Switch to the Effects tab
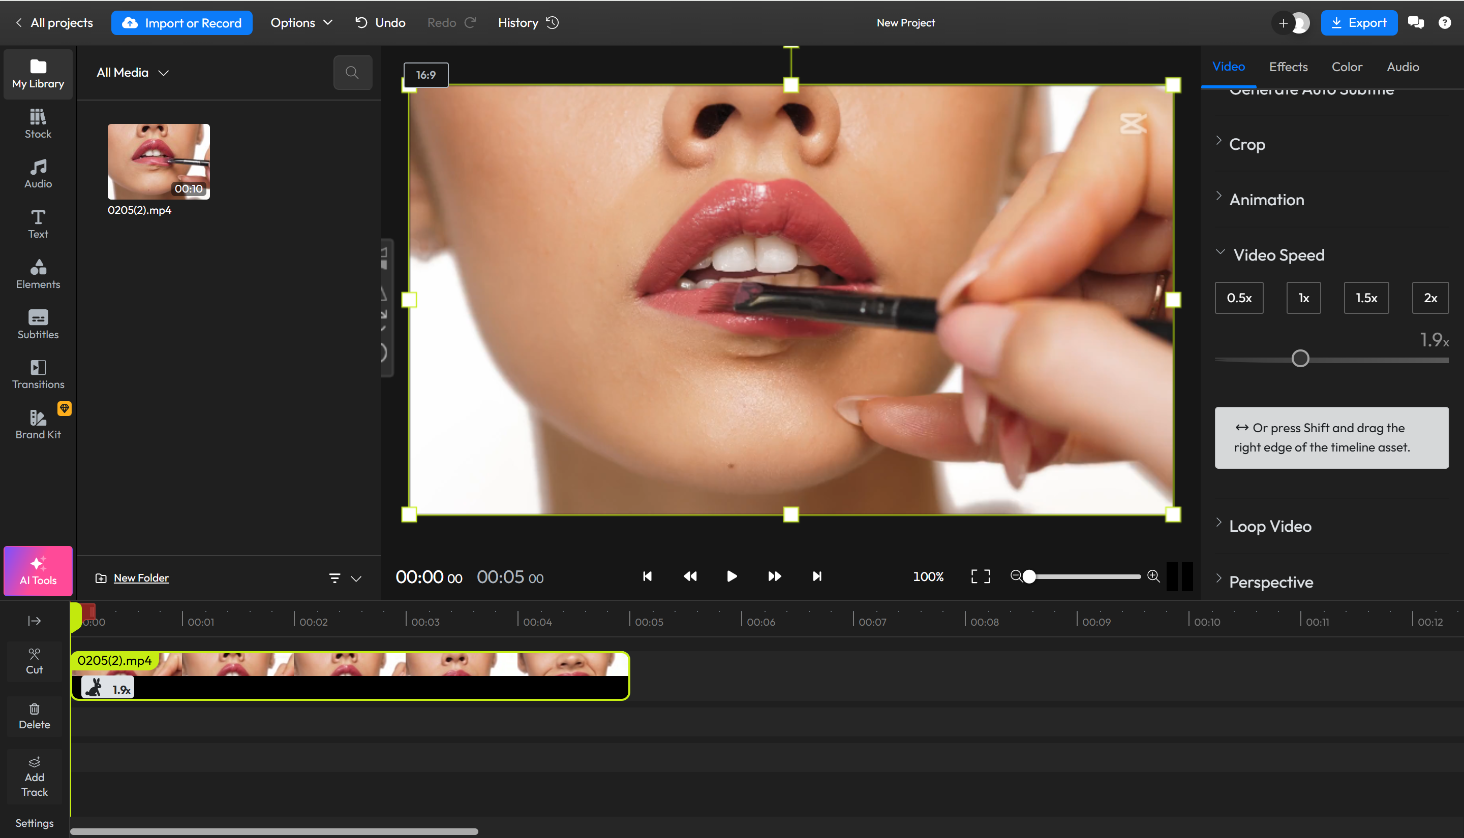Screen dimensions: 1464x838 (x=1288, y=67)
